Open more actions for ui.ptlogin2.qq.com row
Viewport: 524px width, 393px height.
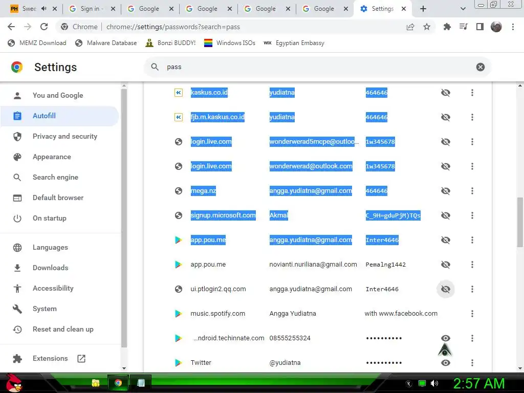(x=472, y=289)
